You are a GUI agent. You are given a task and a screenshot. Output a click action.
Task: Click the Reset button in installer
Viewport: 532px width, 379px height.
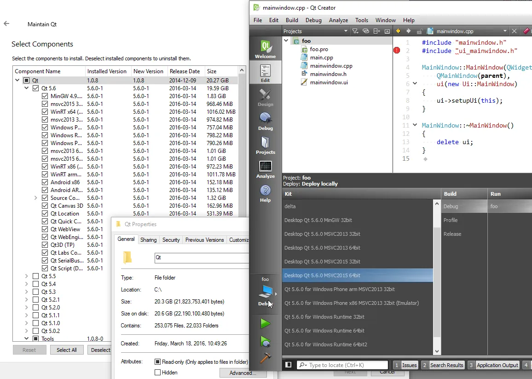[x=29, y=350]
